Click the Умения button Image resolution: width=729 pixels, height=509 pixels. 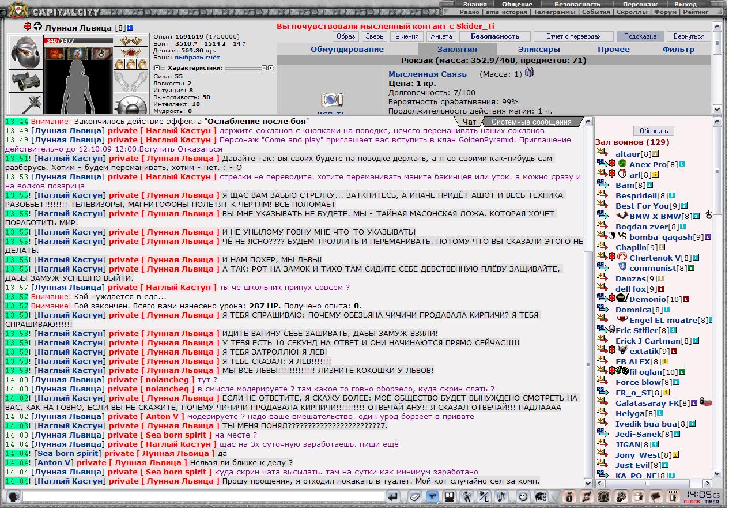coord(407,36)
